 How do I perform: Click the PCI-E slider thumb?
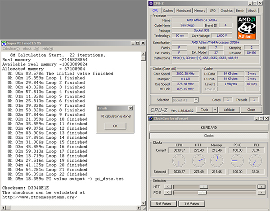click(x=202, y=193)
